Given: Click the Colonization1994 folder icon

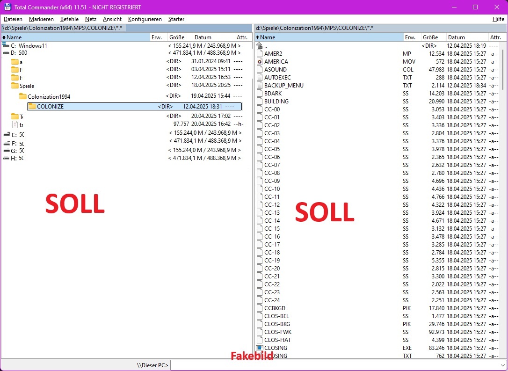Looking at the screenshot, I should 22,96.
